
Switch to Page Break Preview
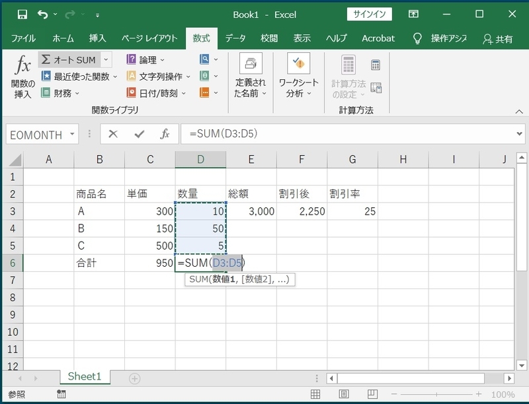372,393
